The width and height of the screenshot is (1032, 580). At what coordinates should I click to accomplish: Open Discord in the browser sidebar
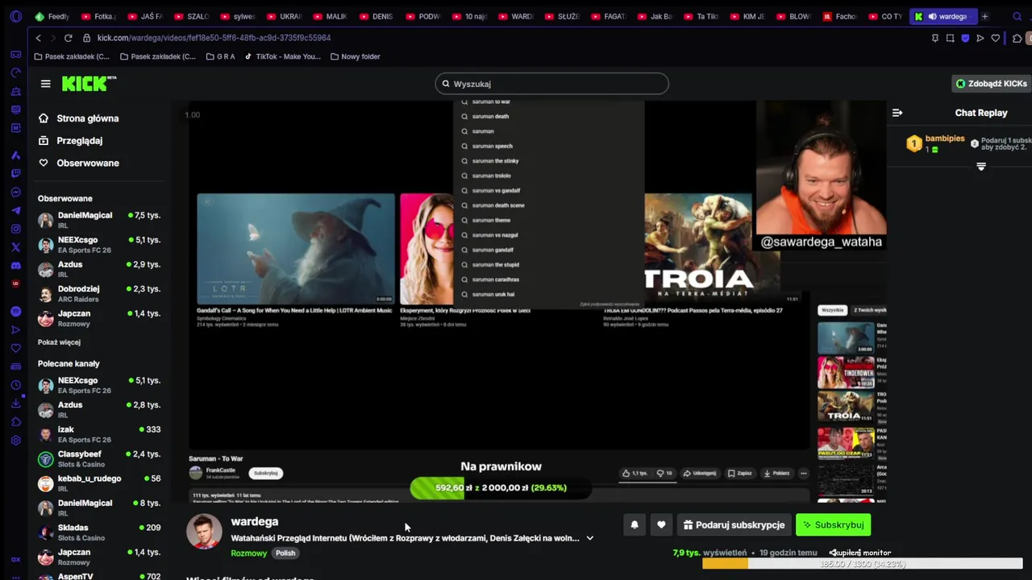pos(15,266)
